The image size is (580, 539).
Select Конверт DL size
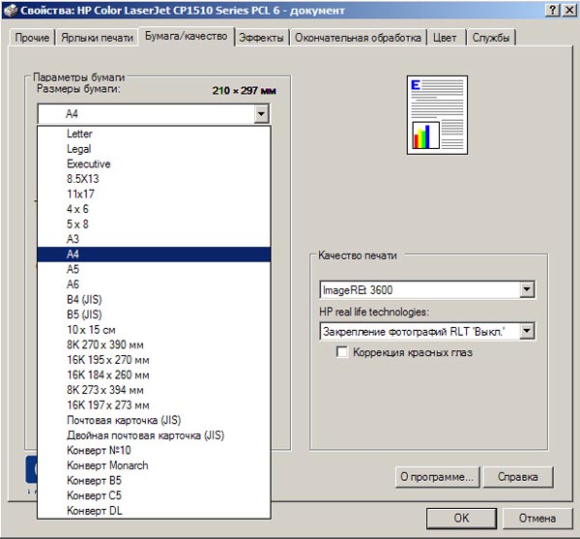154,511
